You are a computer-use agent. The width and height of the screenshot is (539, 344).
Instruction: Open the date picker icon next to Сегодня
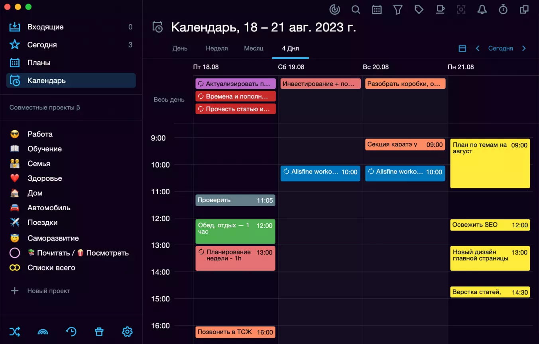462,49
